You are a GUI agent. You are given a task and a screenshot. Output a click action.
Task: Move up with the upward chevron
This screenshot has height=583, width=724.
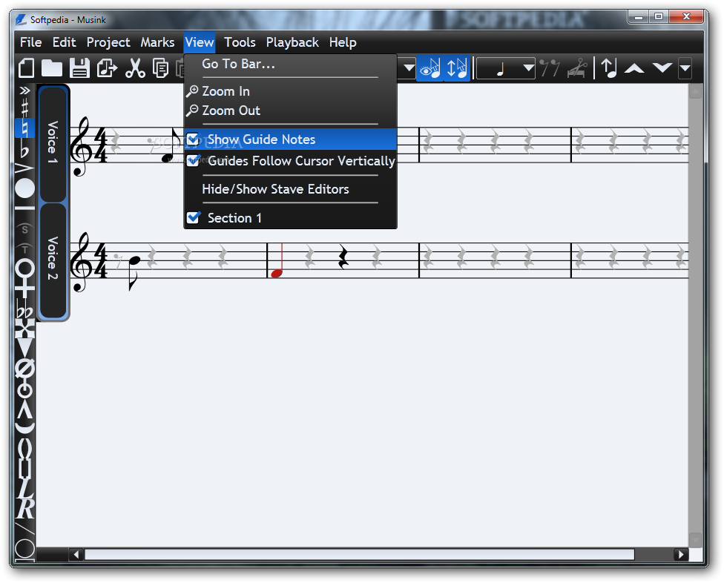tap(634, 68)
